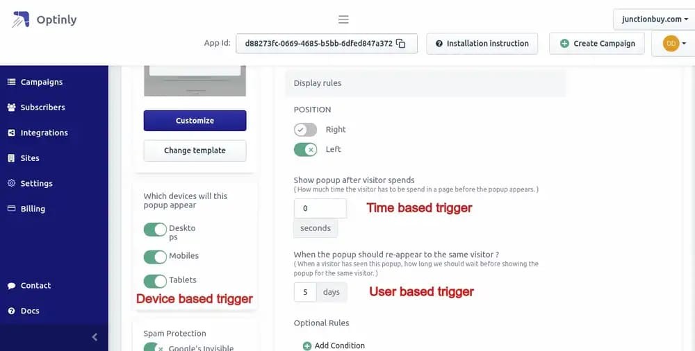Click the Contact chat bubble icon
This screenshot has width=695, height=351.
12,286
